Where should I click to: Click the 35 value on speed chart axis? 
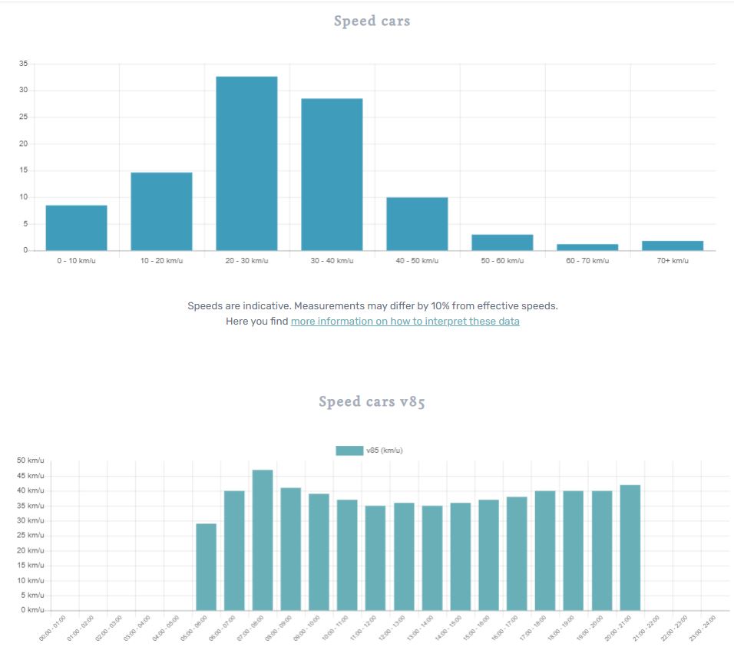pyautogui.click(x=23, y=63)
